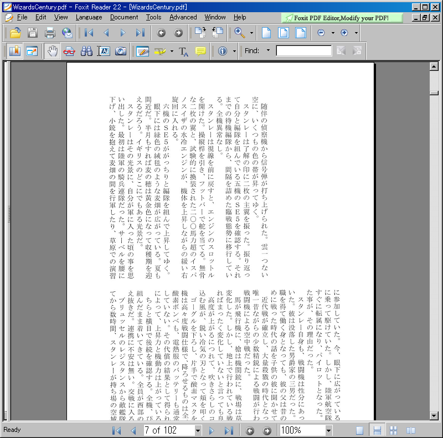443x438 pixels.
Task: Open dropdown next to information icon
Action: tap(234, 51)
